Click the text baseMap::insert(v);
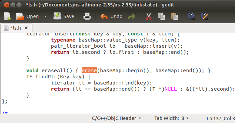 click(x=154, y=46)
